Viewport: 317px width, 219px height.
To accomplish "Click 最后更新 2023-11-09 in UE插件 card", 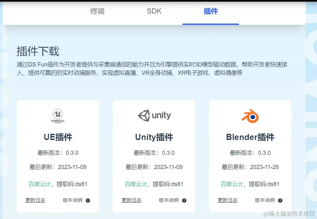I will coord(58,167).
